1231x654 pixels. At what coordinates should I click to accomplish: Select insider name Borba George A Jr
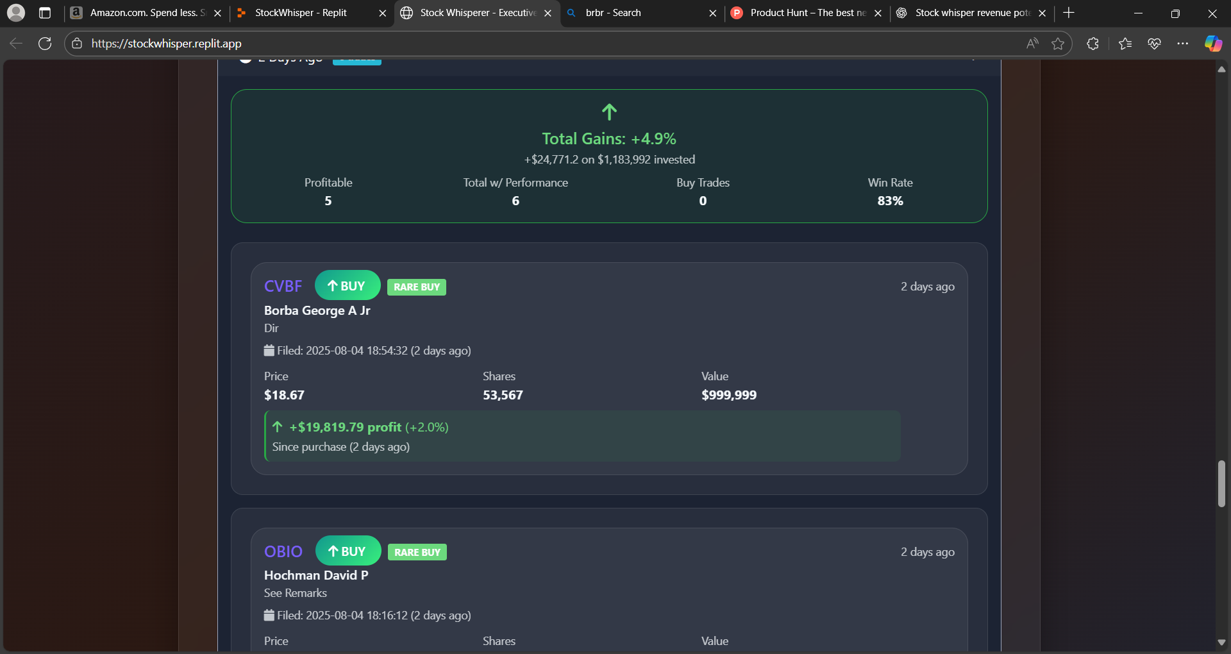pos(317,310)
